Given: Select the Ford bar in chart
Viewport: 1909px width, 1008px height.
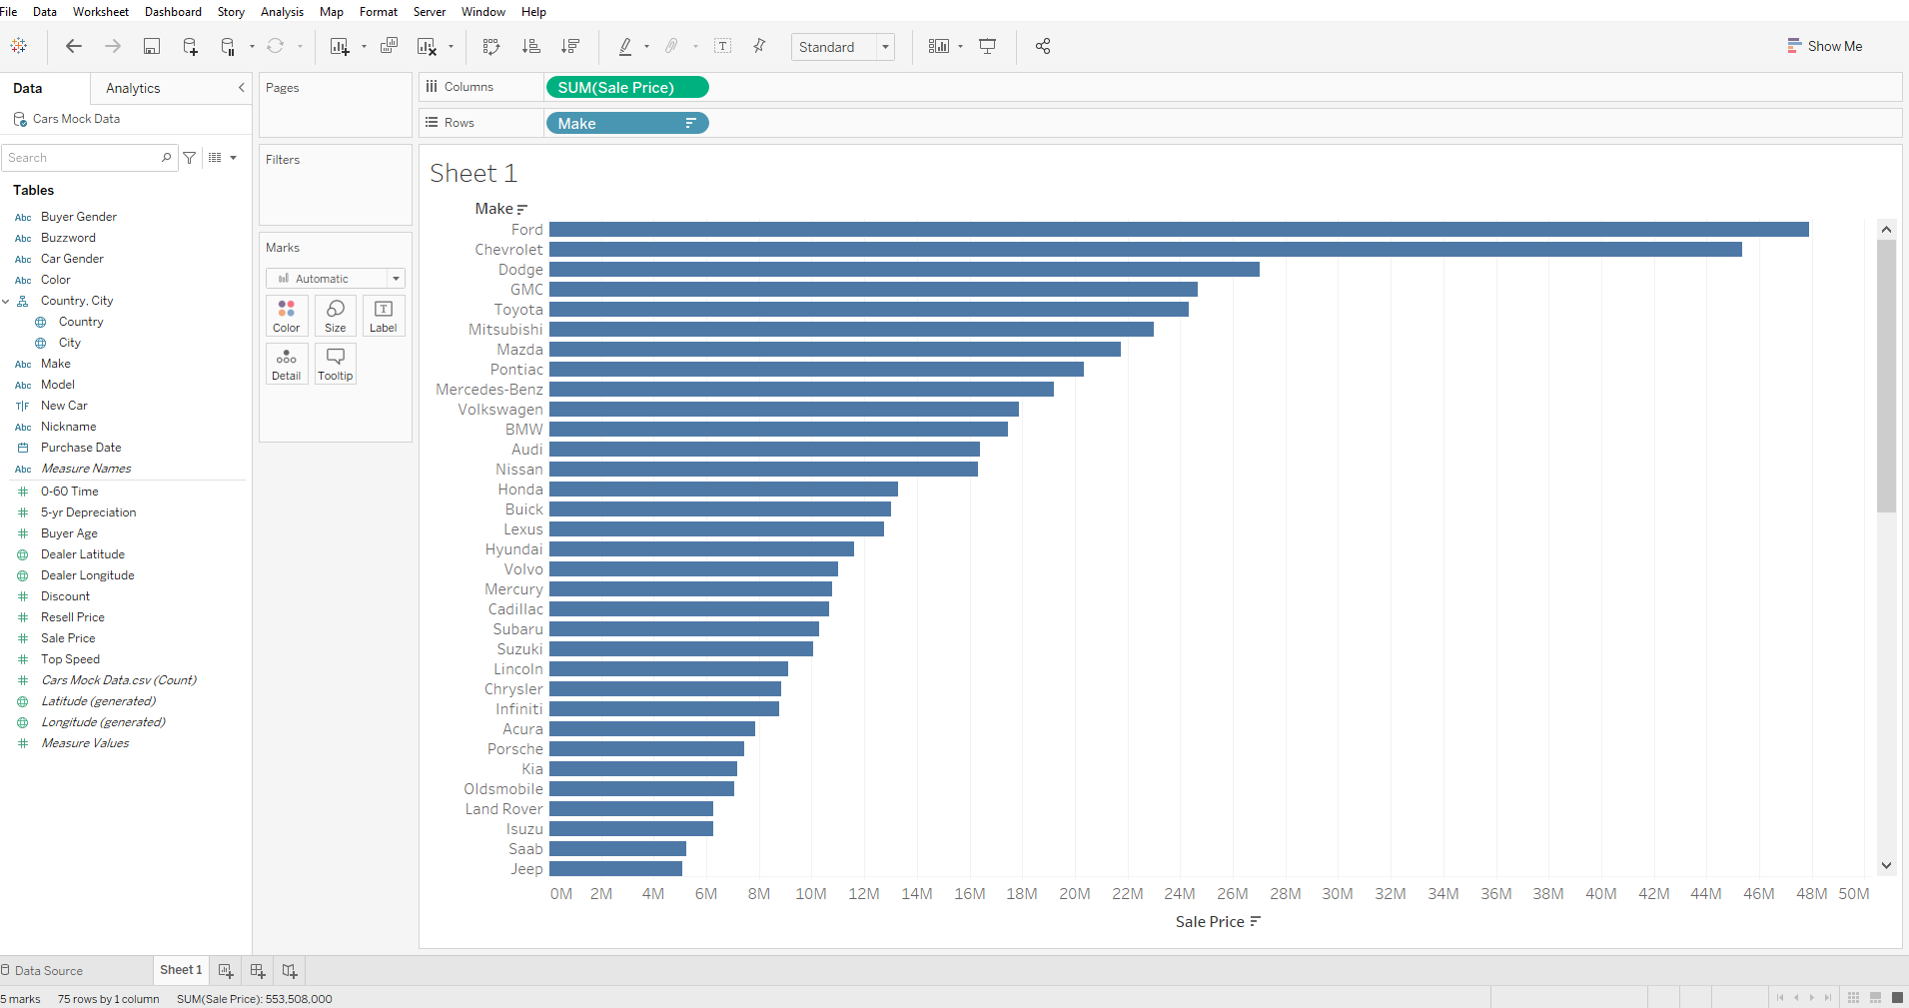Looking at the screenshot, I should (1179, 230).
